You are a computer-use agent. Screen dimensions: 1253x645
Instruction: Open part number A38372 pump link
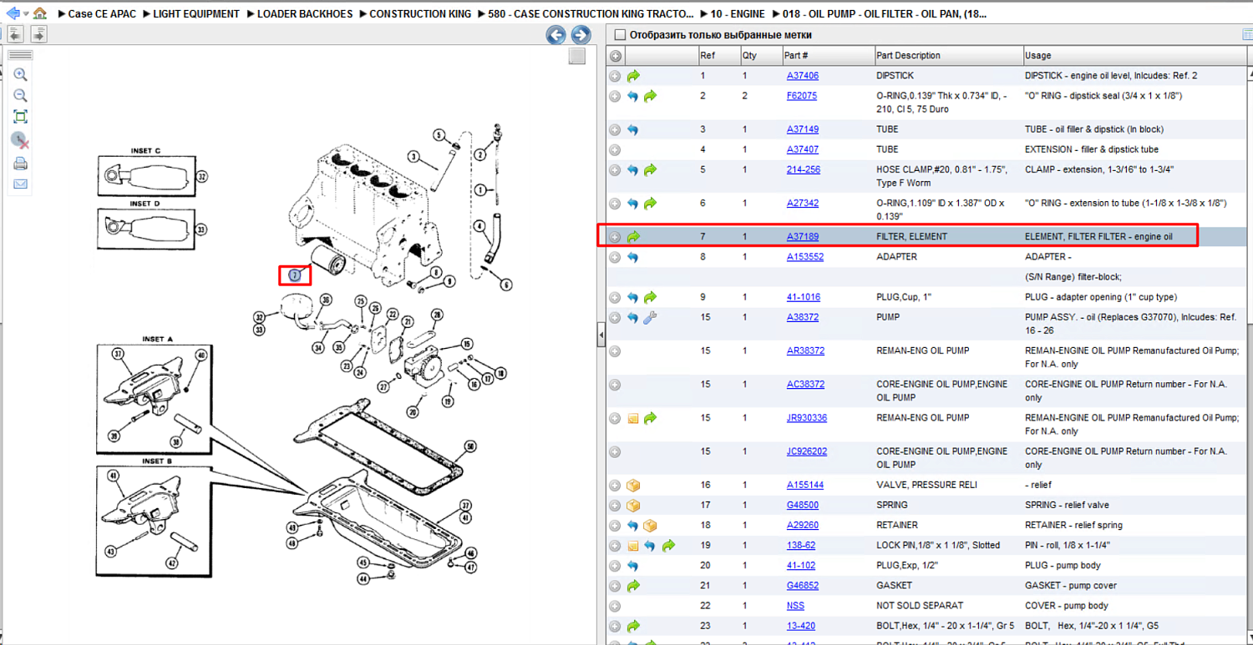click(x=803, y=318)
